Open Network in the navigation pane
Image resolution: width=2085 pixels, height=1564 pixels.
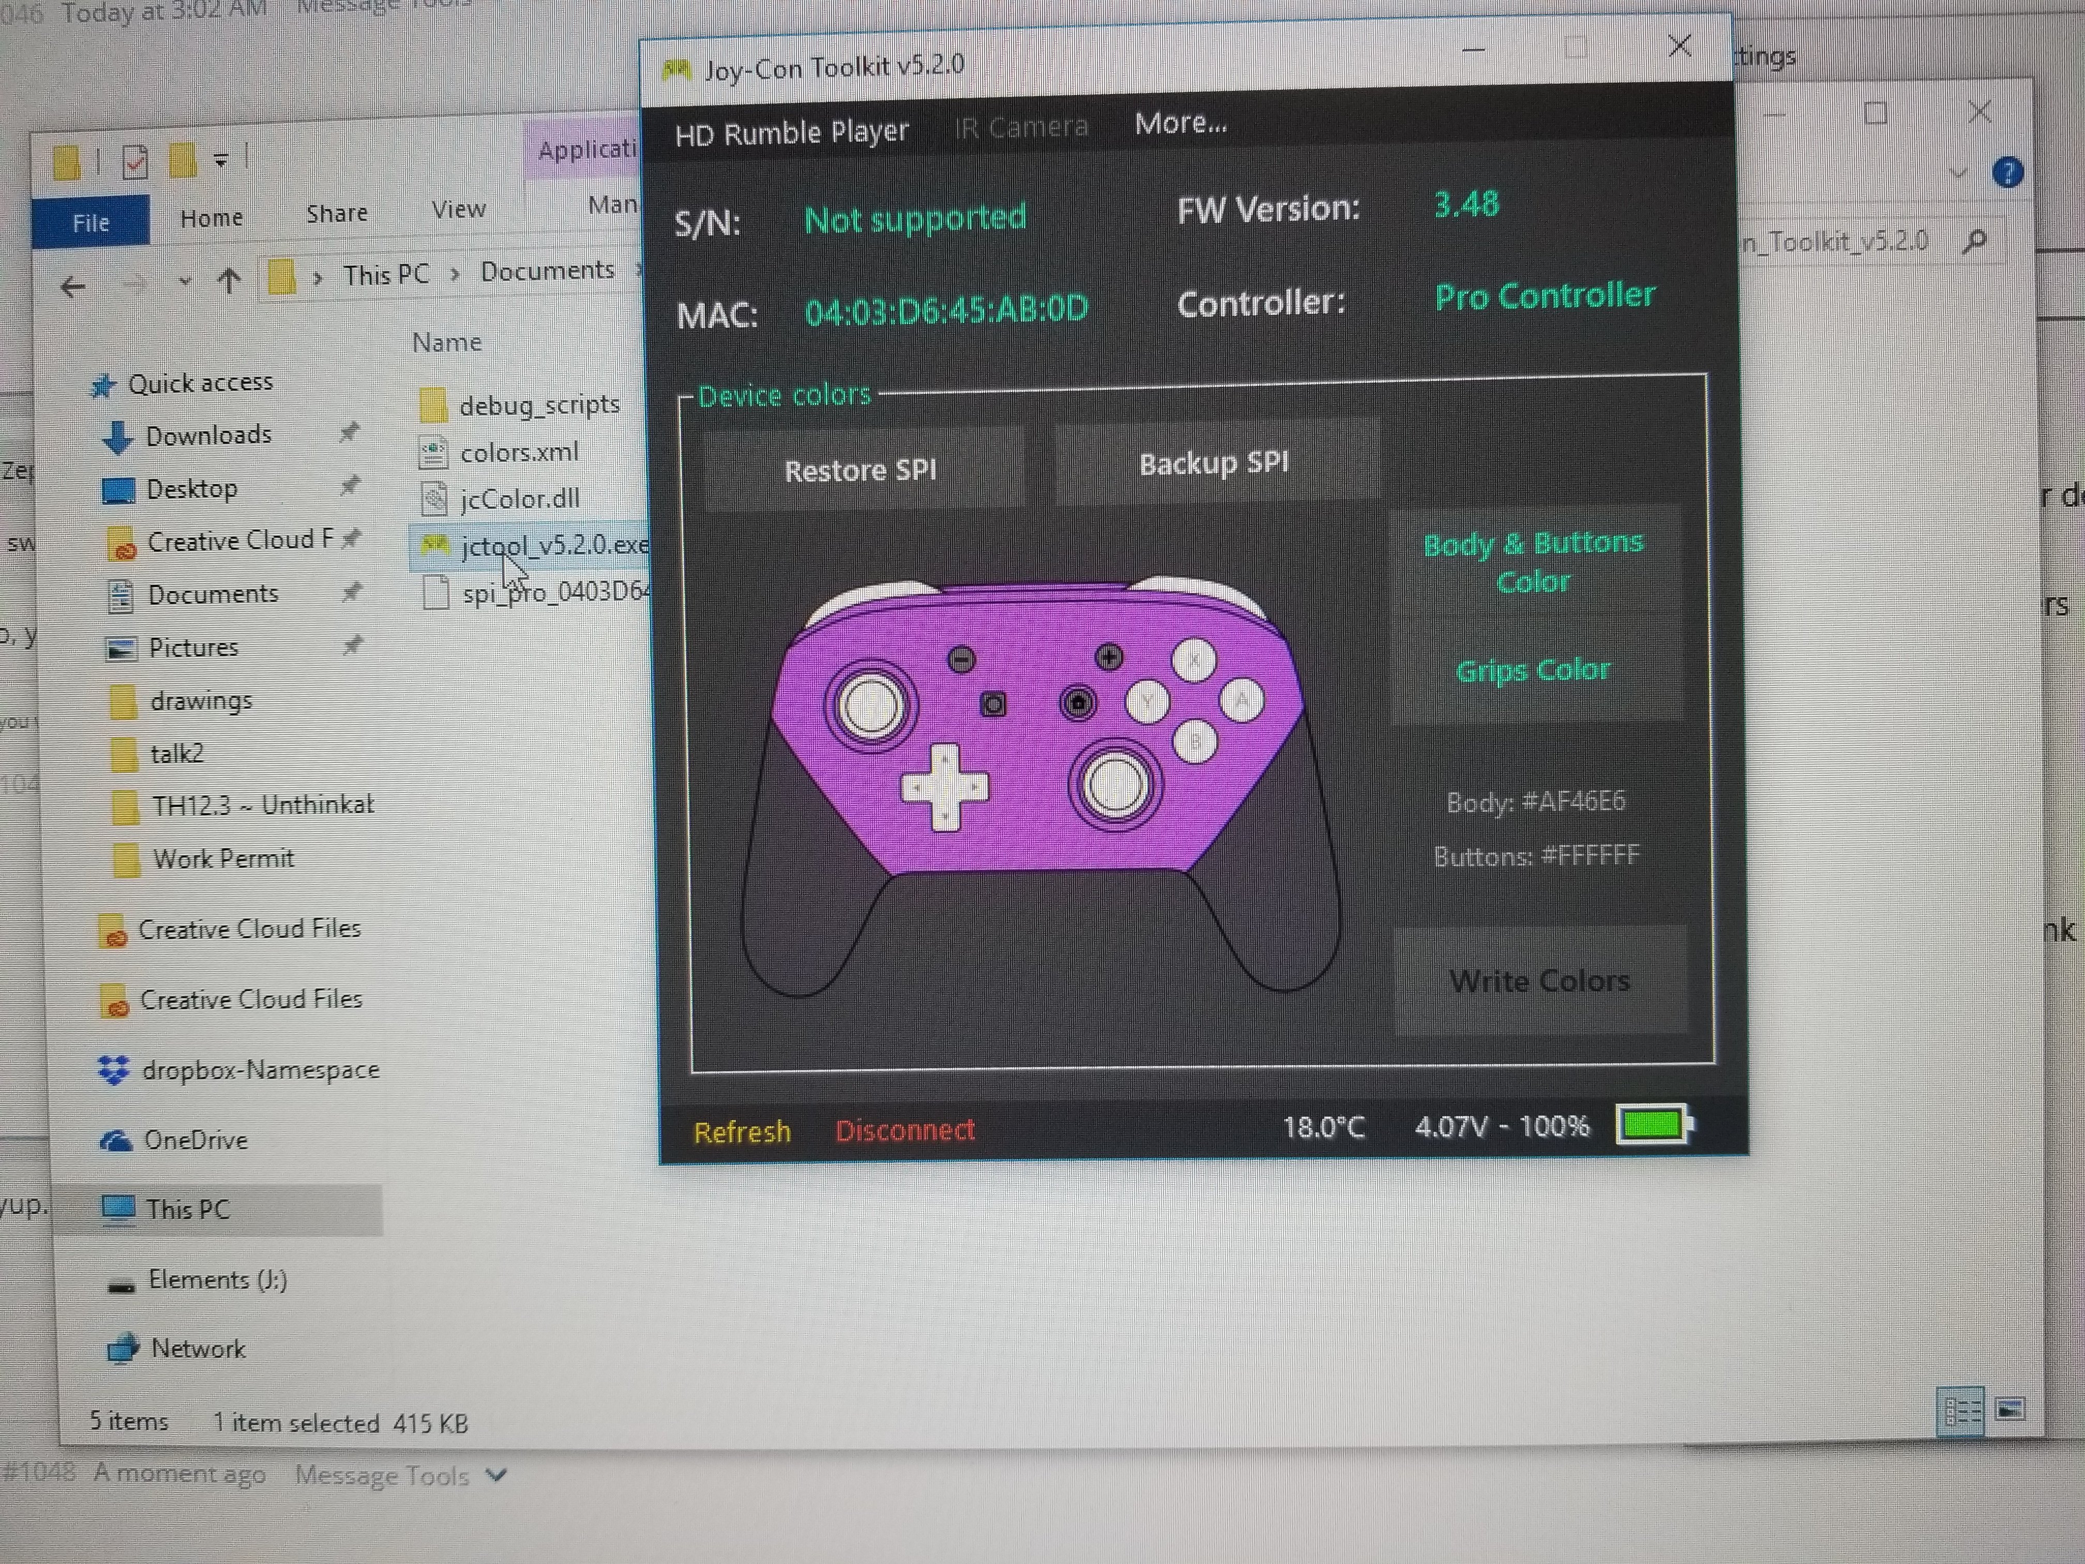tap(175, 1349)
